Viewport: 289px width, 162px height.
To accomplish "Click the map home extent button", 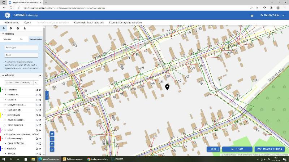I will 52,134.
